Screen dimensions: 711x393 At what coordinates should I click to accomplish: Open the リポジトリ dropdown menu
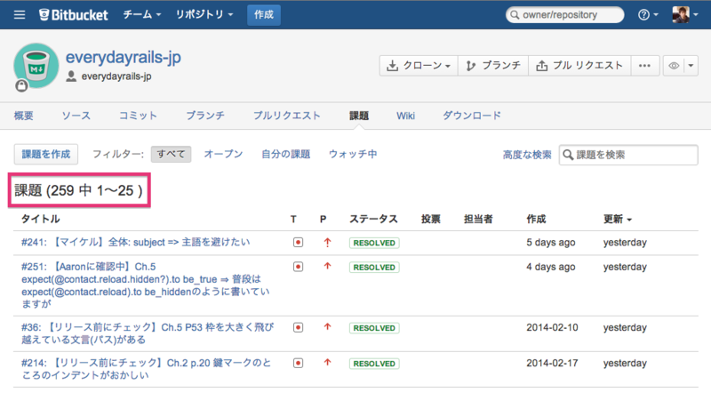[204, 14]
